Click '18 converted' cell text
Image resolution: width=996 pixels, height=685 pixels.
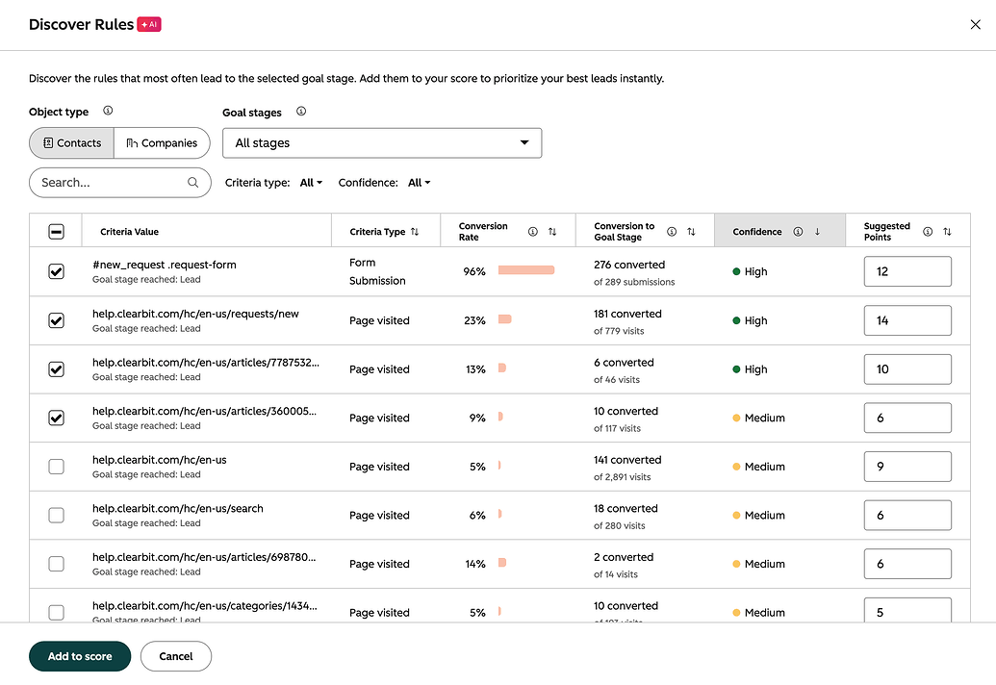(x=626, y=509)
